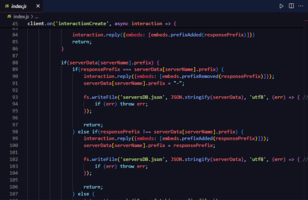Viewport: 308px width, 200px height.
Task: Click 'interactionCreate' string in sticky header
Action: pos(82,23)
